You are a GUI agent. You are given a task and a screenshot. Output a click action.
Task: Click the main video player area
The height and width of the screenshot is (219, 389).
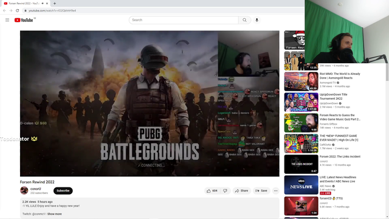(x=150, y=103)
